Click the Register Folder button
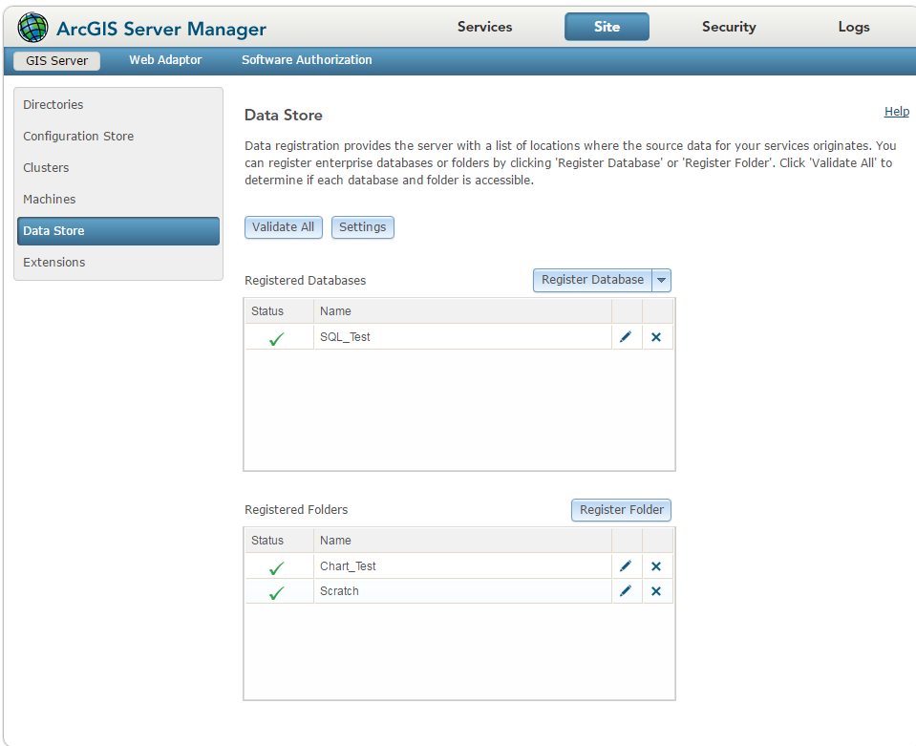 [621, 510]
